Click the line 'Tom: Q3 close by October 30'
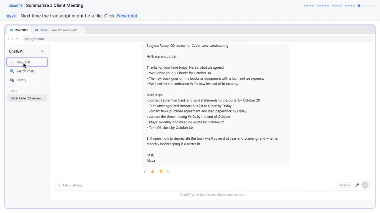 [x=170, y=128]
